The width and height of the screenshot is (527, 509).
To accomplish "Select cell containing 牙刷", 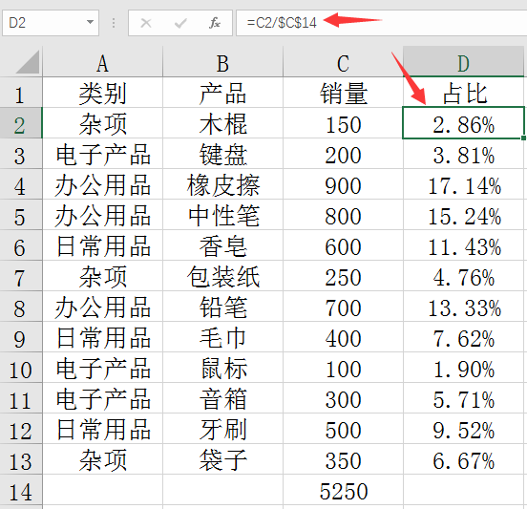I will [x=222, y=429].
